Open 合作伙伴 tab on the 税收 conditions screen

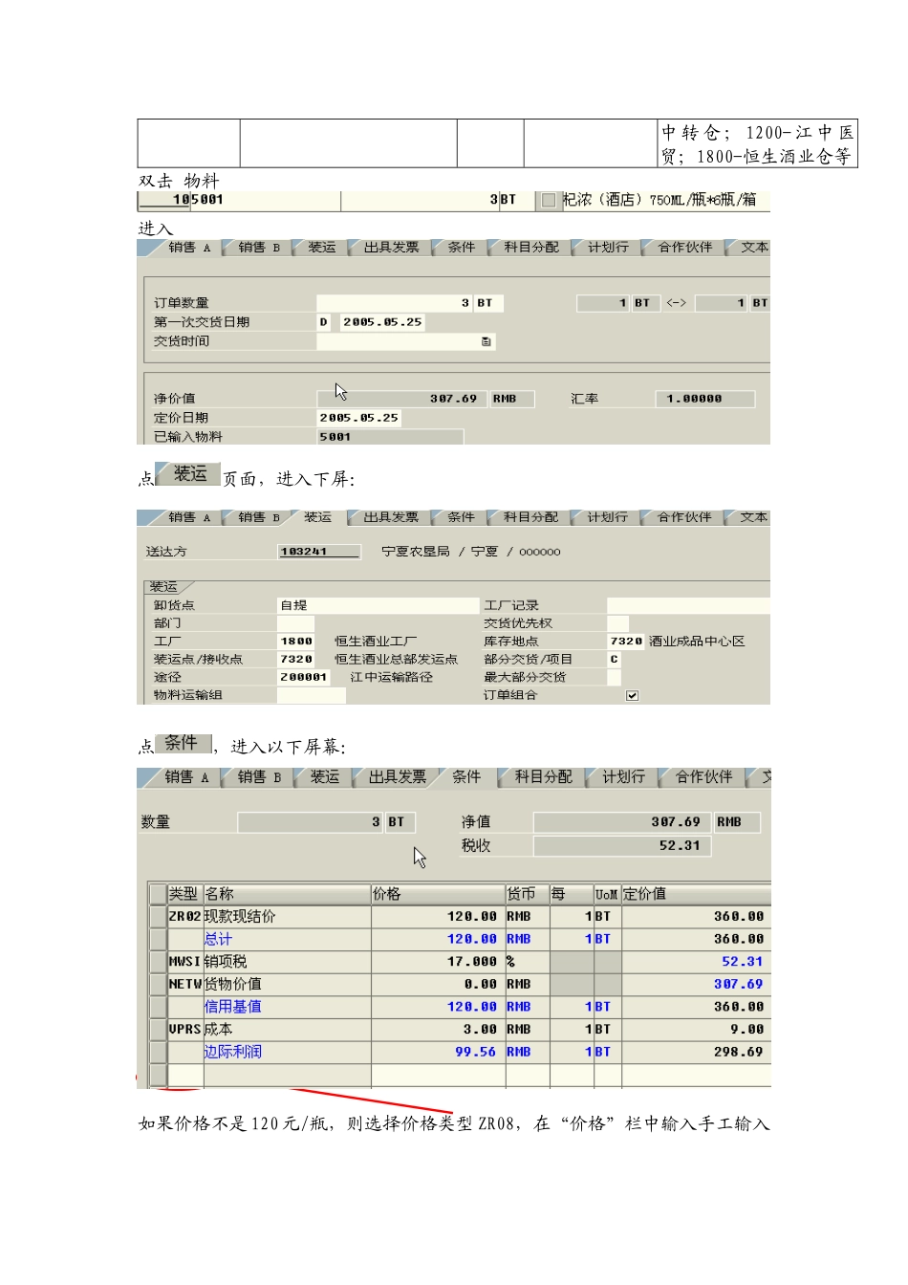pos(703,777)
